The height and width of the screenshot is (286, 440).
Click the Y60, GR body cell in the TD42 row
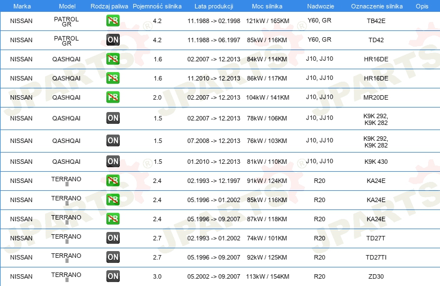tap(320, 39)
